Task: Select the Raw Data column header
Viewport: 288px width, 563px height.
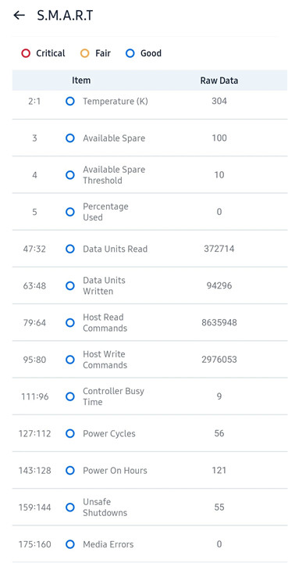Action: click(x=219, y=81)
